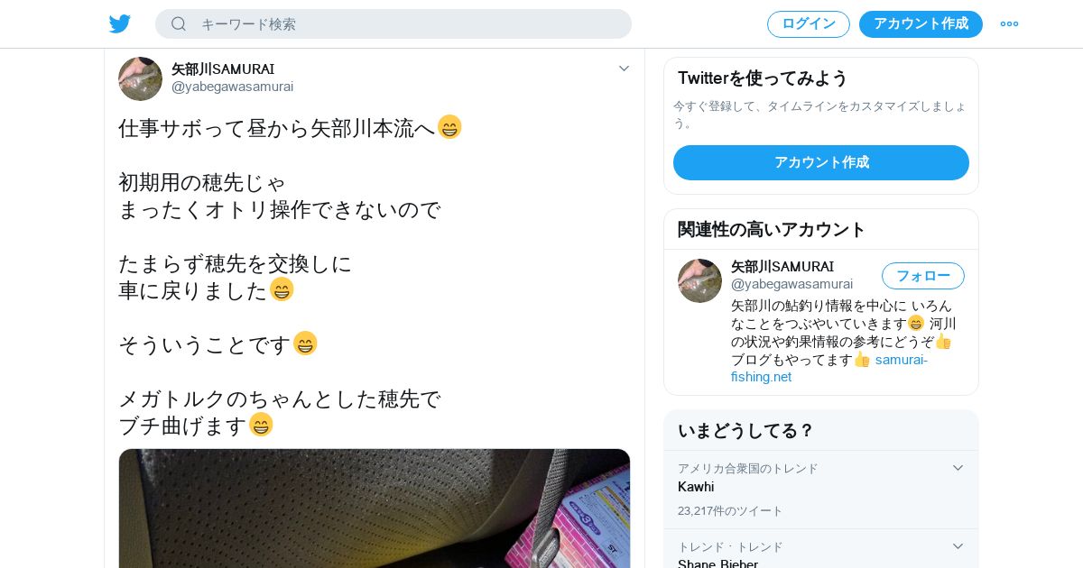Open the samurai-fishing.net blog link
Image resolution: width=1083 pixels, height=568 pixels.
click(x=829, y=368)
